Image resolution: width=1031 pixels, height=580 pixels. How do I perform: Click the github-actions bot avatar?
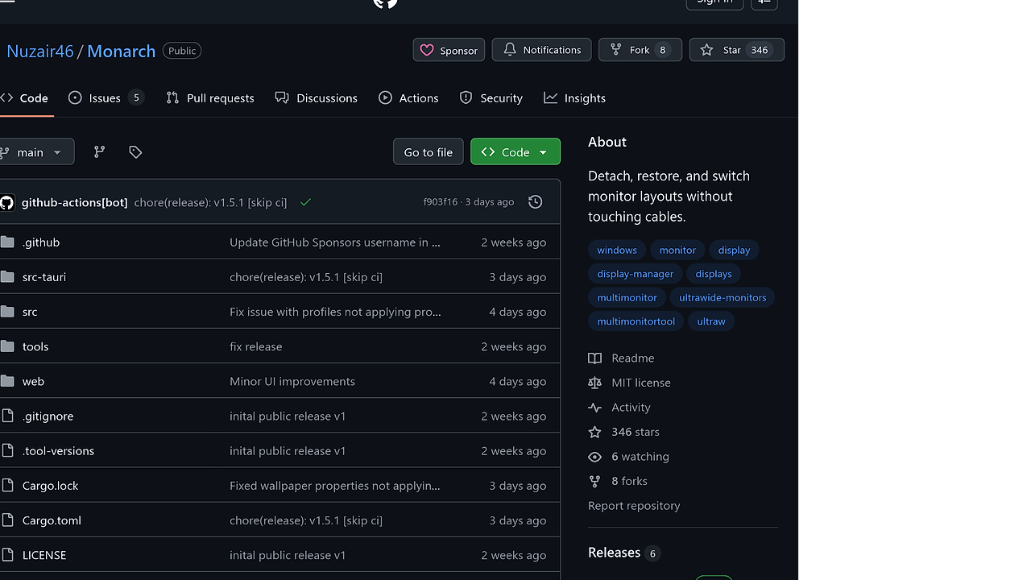[x=6, y=202]
